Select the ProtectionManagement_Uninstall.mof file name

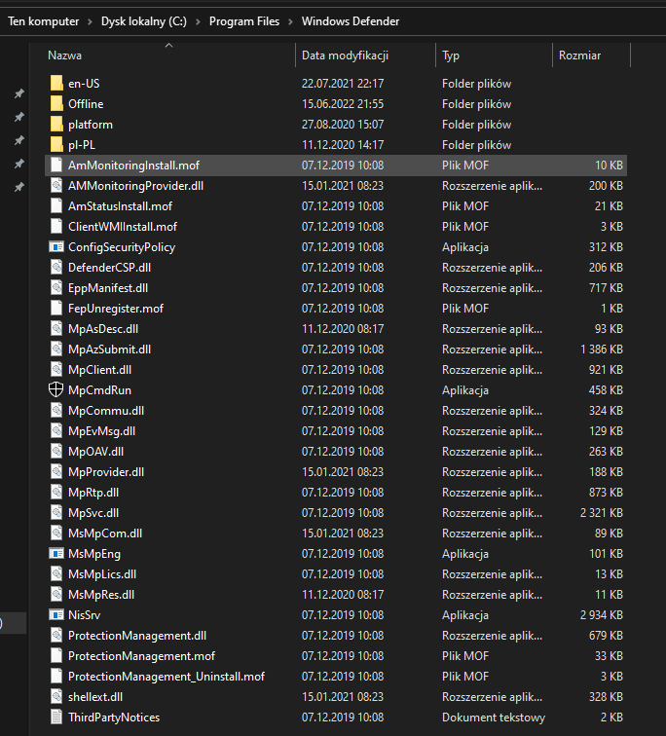coord(166,677)
